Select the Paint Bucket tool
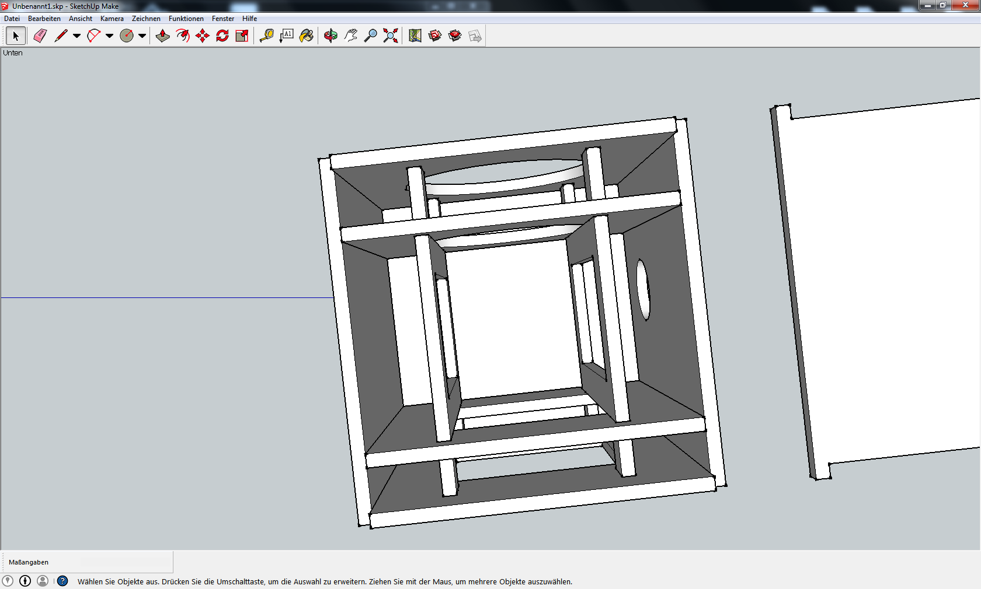Image resolution: width=981 pixels, height=589 pixels. tap(307, 36)
